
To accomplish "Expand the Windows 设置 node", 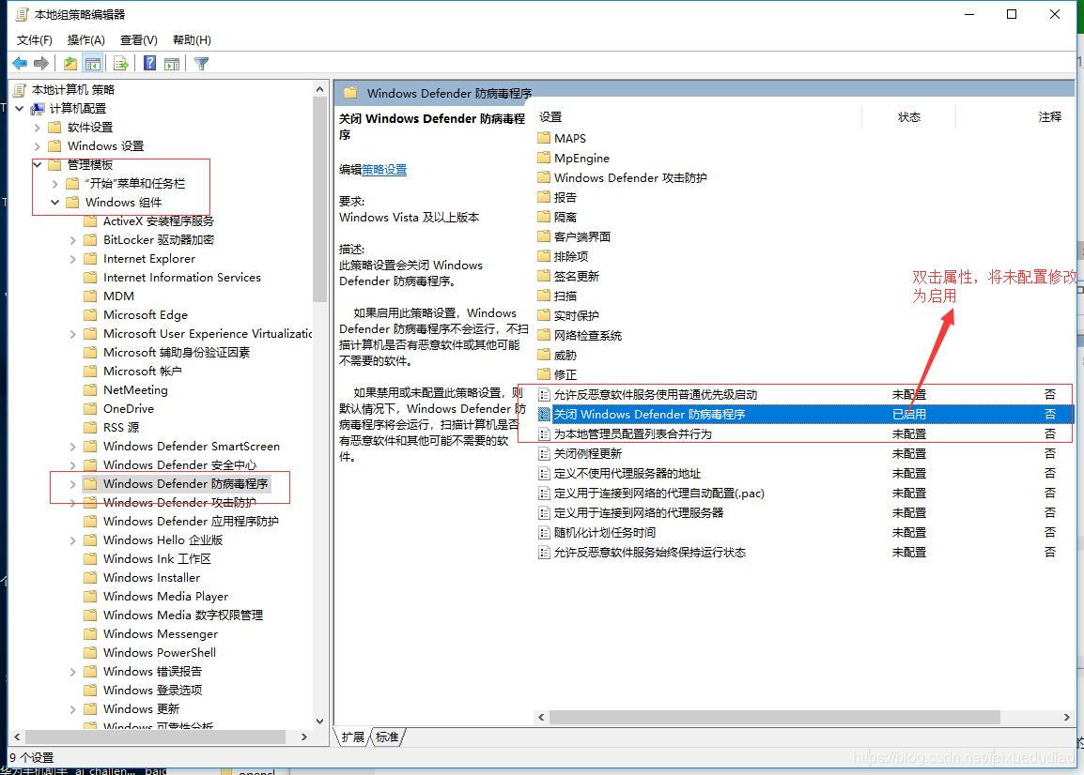I will [38, 145].
